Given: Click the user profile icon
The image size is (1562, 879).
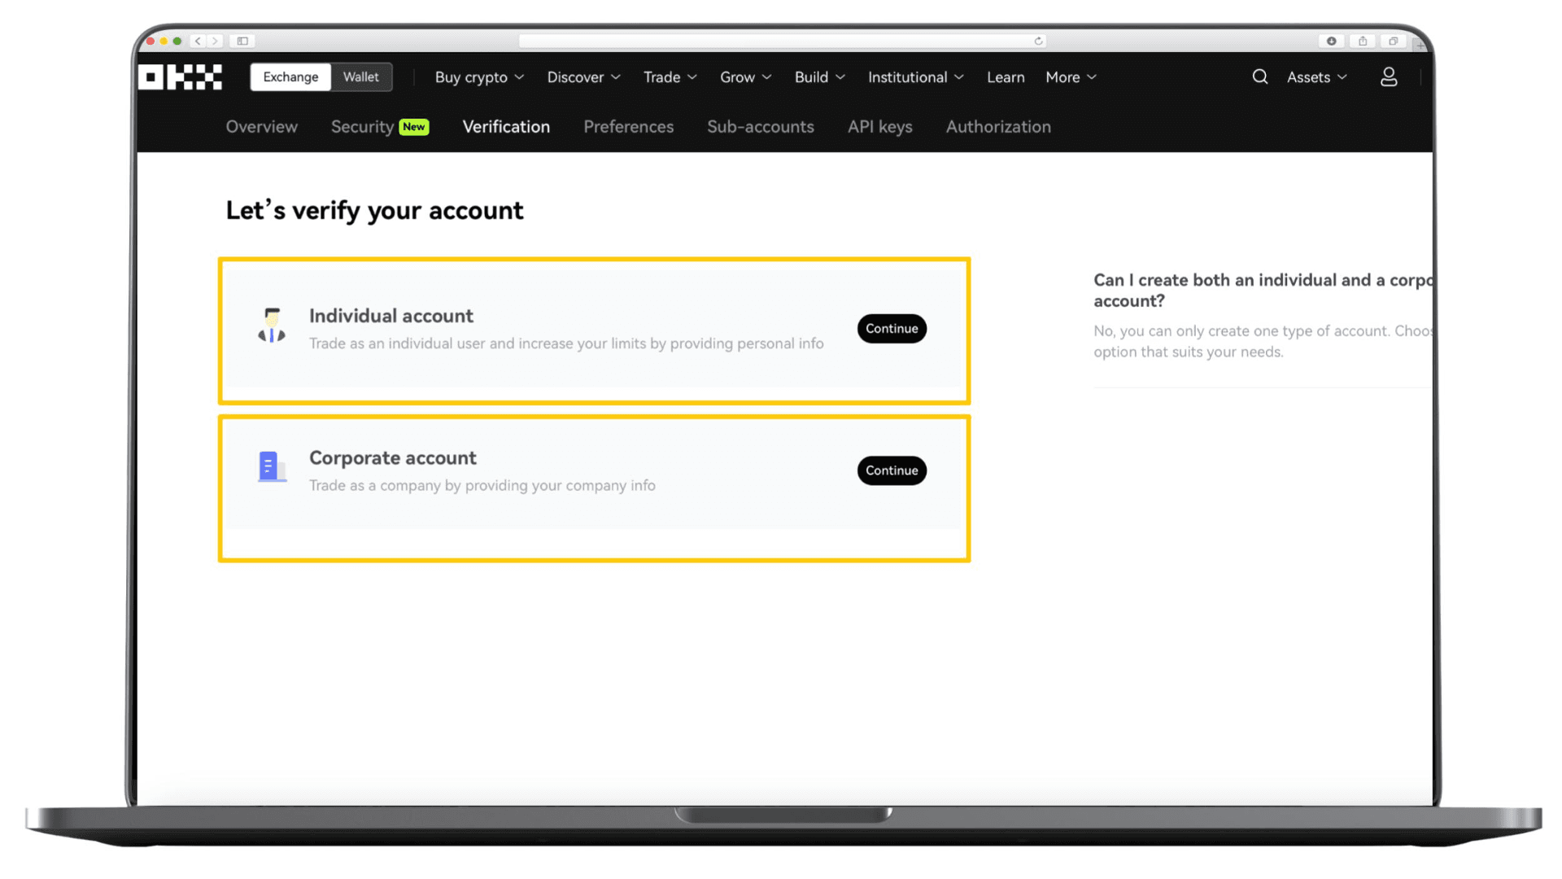Looking at the screenshot, I should pos(1388,77).
